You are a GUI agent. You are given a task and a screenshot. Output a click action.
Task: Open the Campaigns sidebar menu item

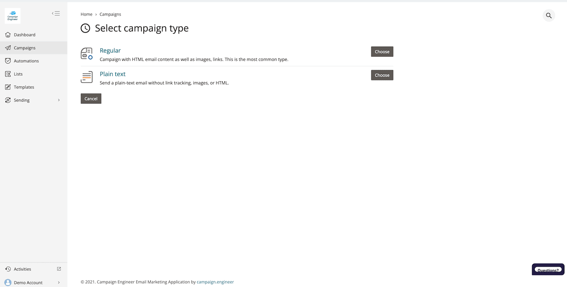(x=25, y=48)
